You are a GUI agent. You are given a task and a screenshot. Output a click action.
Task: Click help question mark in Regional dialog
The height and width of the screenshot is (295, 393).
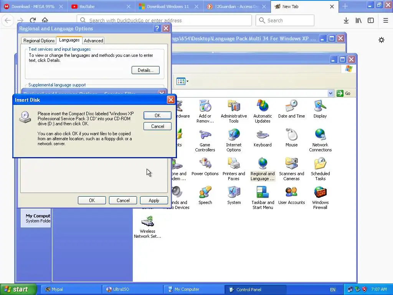point(157,28)
